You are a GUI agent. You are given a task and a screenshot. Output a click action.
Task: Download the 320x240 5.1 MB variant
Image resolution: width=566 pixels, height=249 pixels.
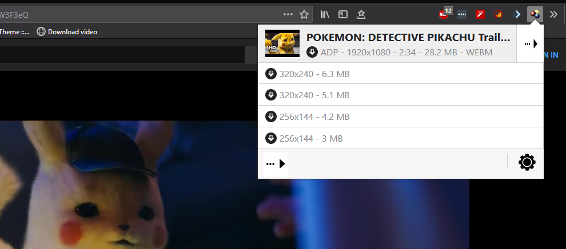pyautogui.click(x=271, y=95)
